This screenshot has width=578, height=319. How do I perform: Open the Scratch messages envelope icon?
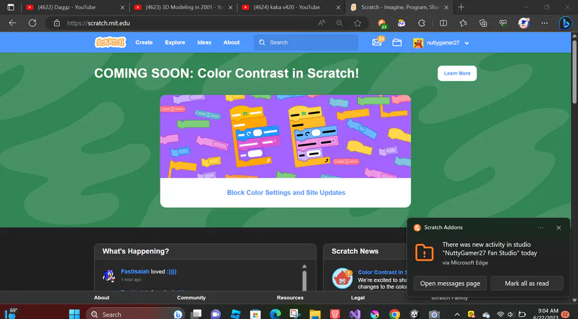[x=377, y=42]
